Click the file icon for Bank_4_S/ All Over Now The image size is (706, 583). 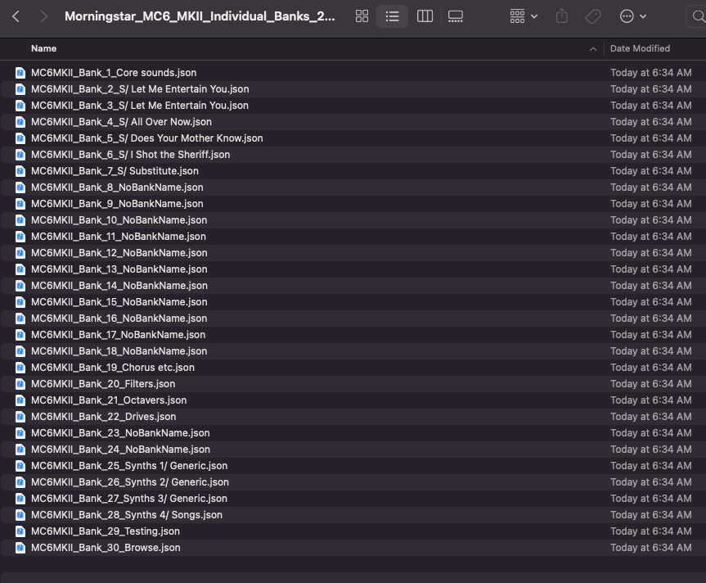click(x=20, y=122)
